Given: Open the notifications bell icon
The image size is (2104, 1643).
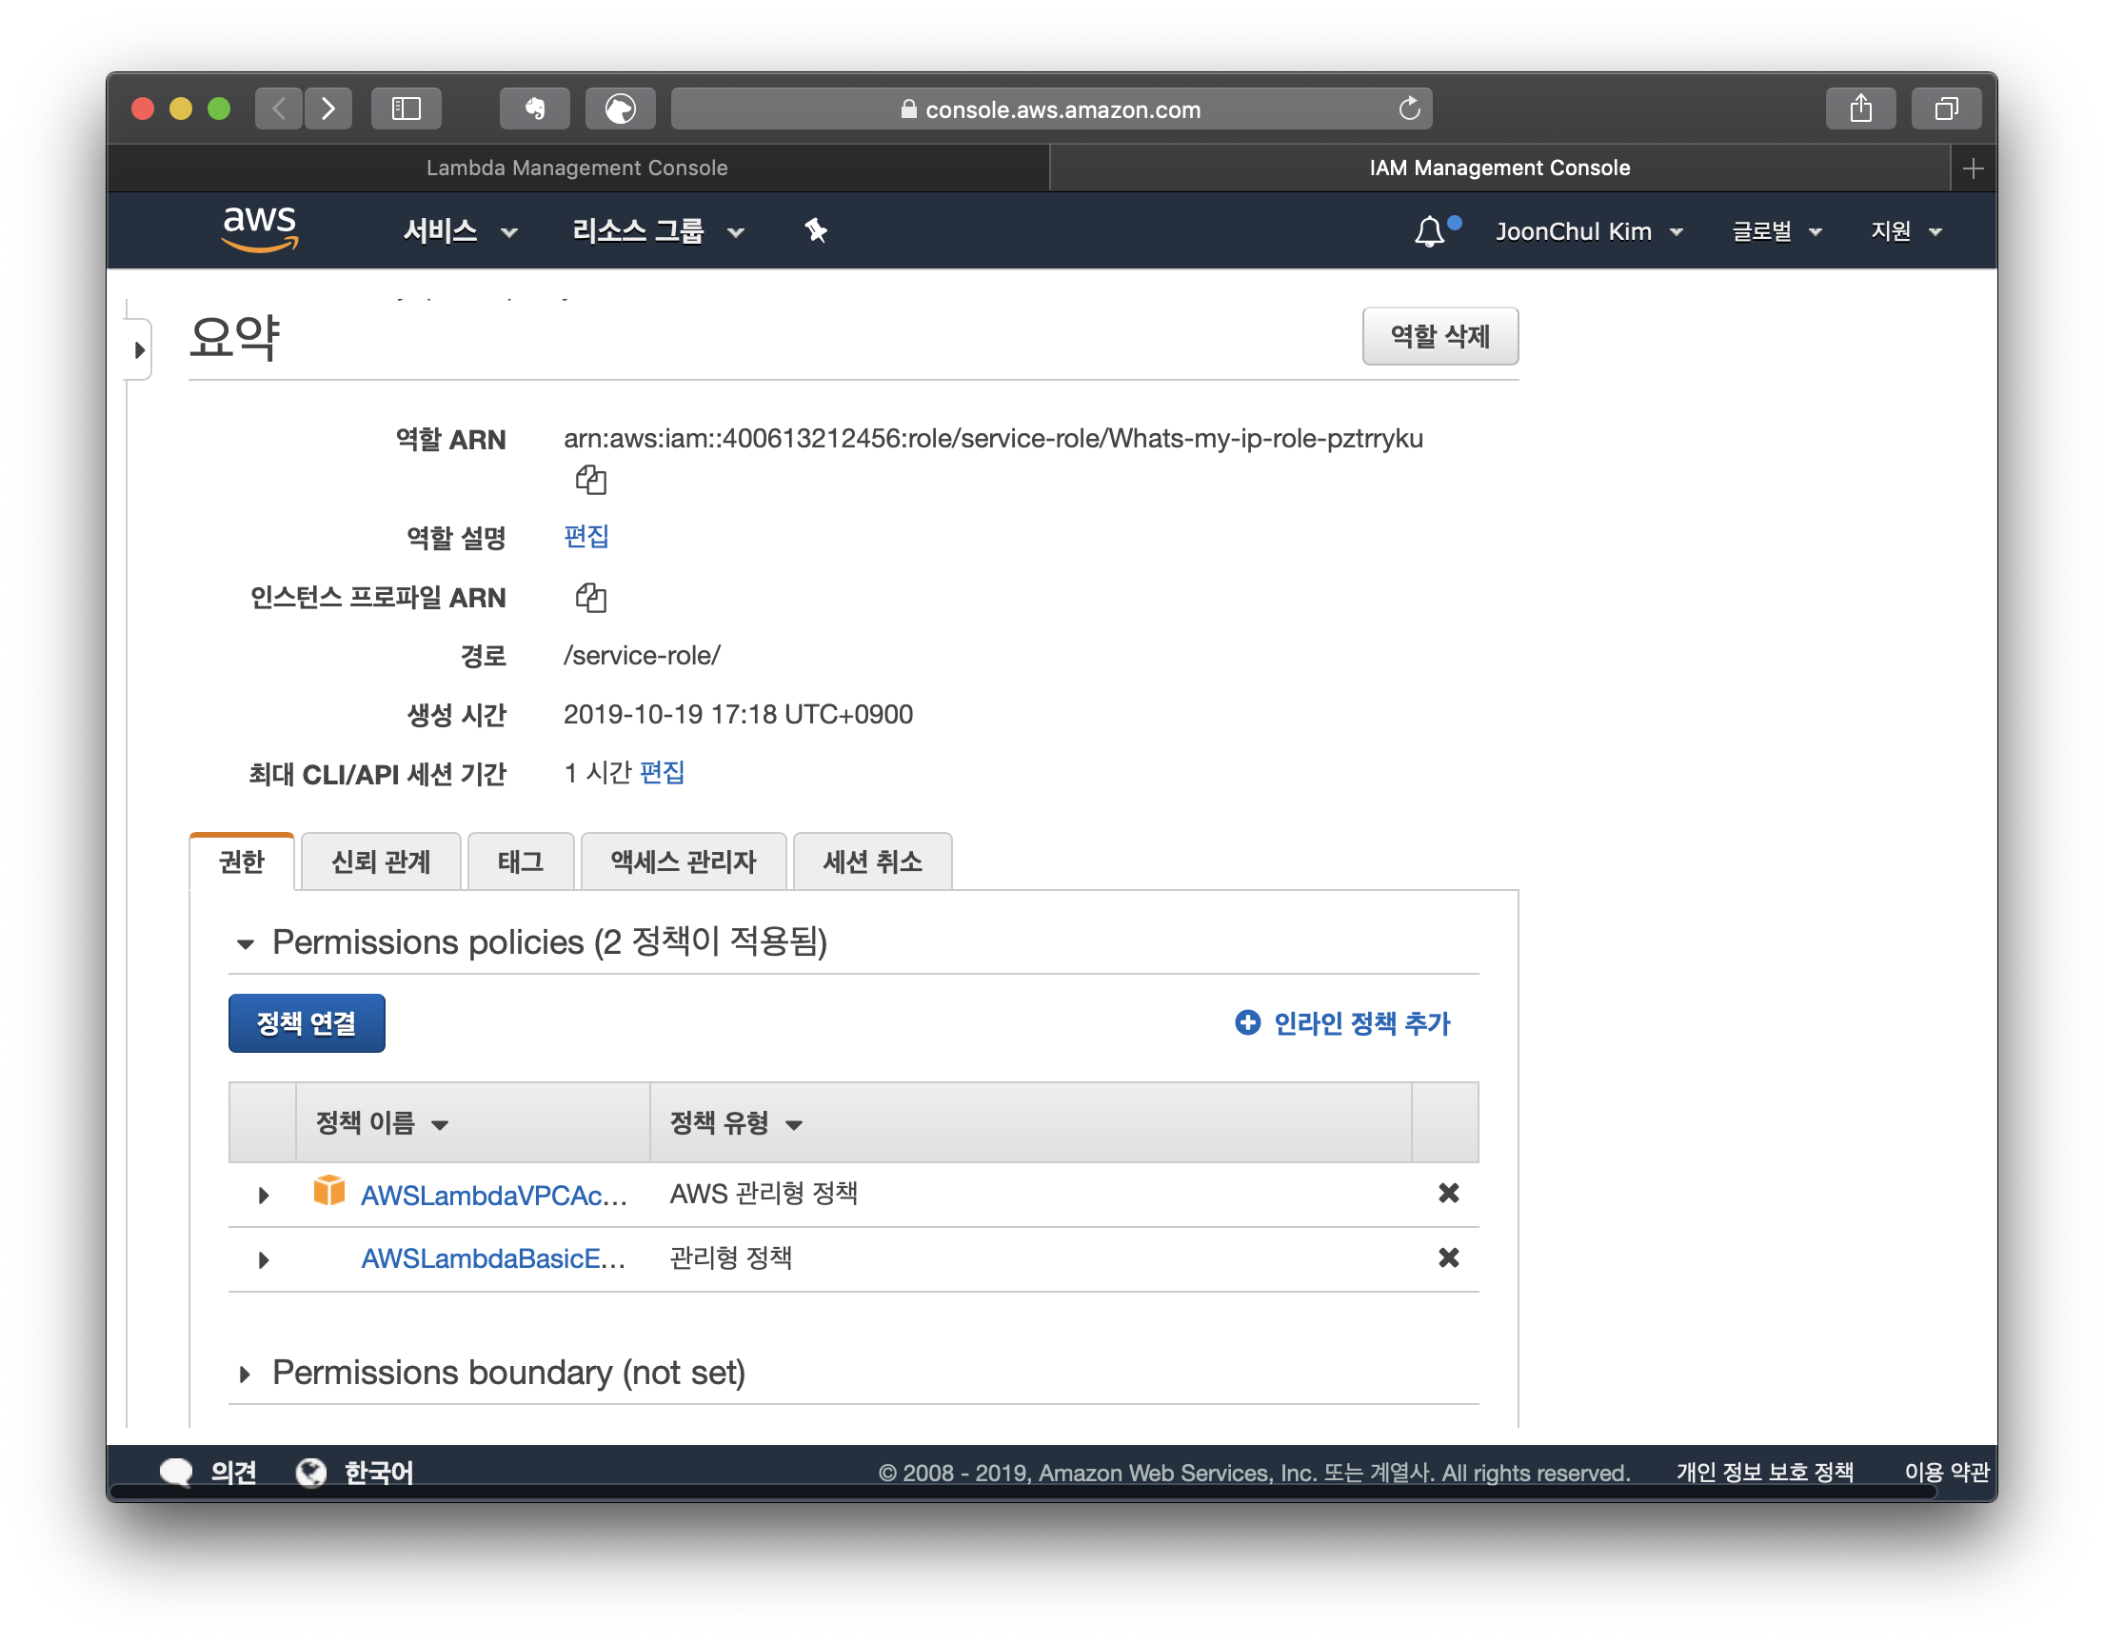Looking at the screenshot, I should click(x=1429, y=231).
